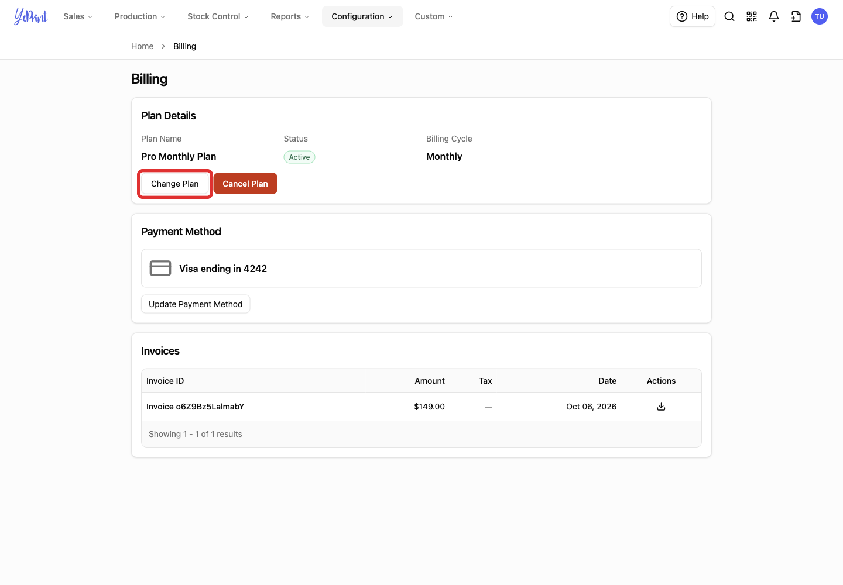Click the Billing breadcrumb
This screenshot has width=843, height=585.
coord(184,46)
